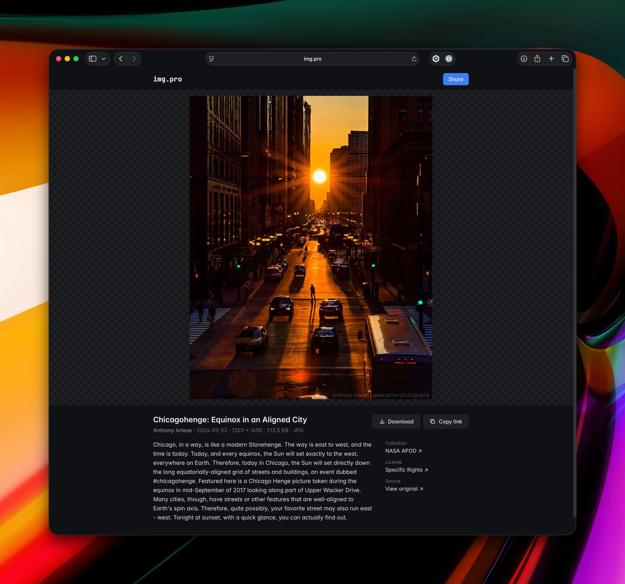Open the Specific Rights license link
The image size is (625, 584).
(406, 470)
